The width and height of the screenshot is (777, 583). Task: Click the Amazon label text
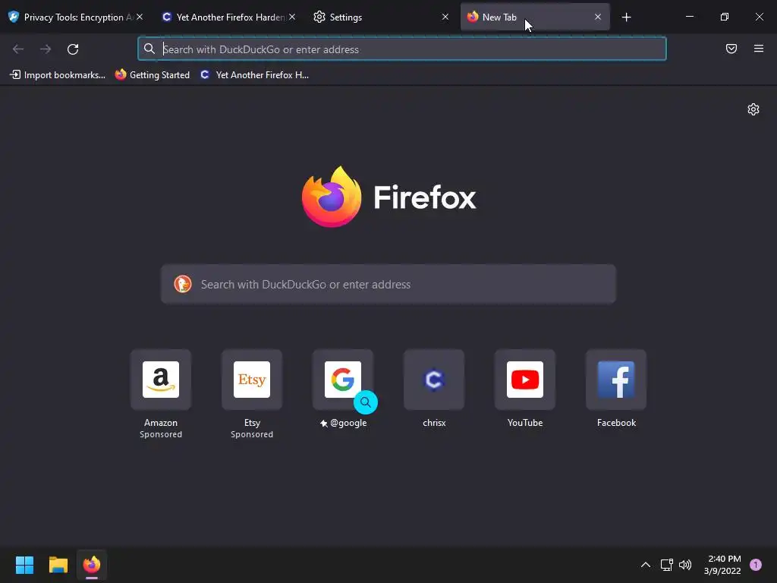(x=161, y=423)
